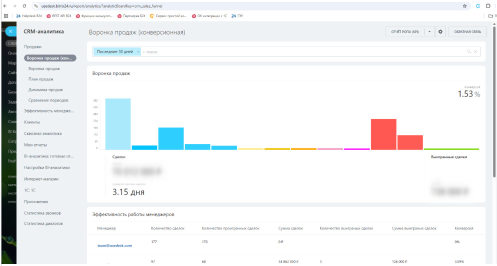Click the green Выигранные сделки bar

[451, 149]
